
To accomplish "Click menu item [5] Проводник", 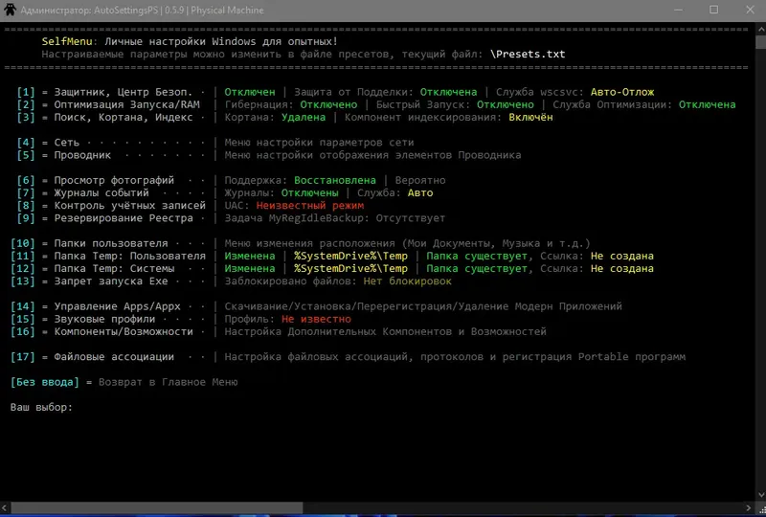I will pyautogui.click(x=63, y=155).
